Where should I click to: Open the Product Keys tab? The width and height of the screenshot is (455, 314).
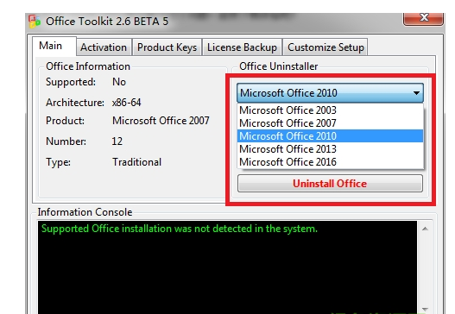pos(167,47)
